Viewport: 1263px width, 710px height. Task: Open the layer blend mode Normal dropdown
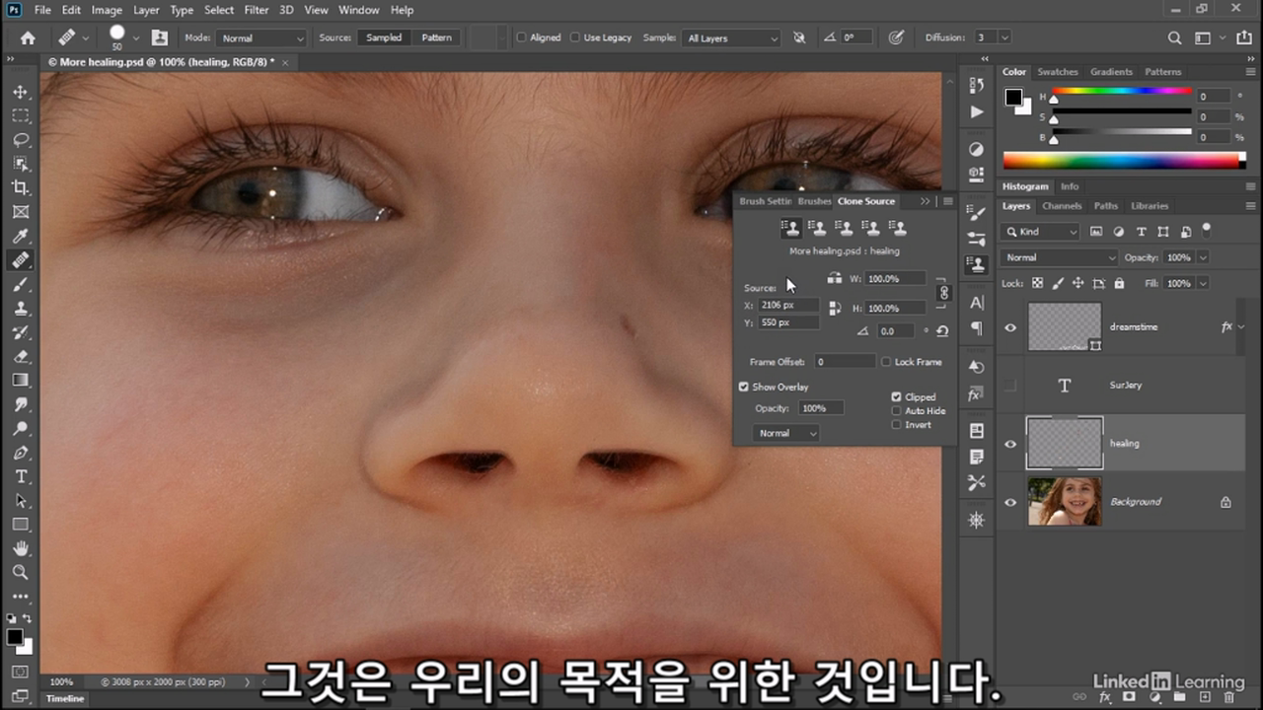click(x=1059, y=257)
